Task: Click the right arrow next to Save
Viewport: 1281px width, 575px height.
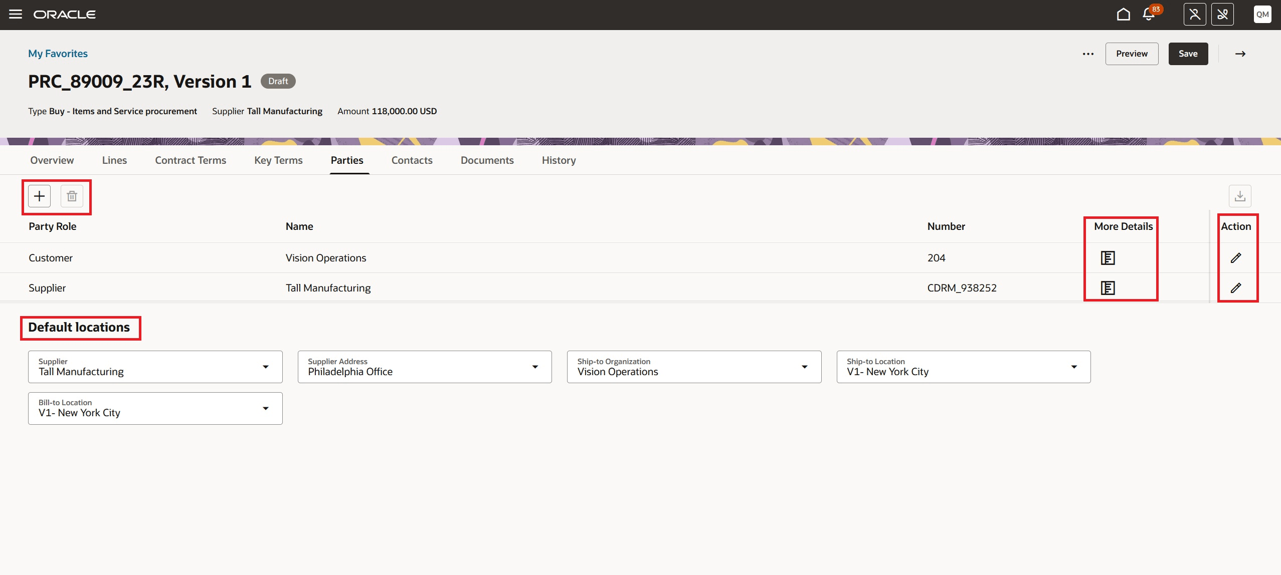Action: [x=1240, y=54]
